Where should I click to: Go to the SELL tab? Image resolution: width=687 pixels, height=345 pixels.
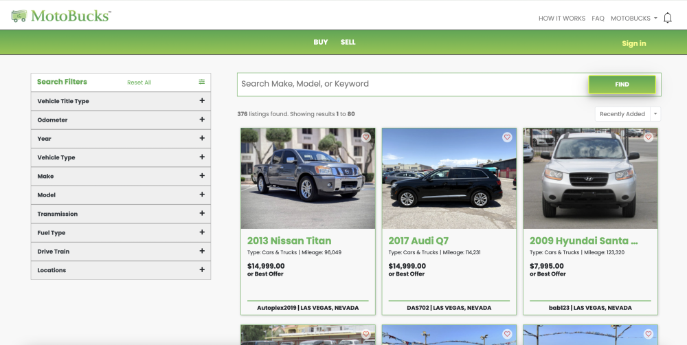348,42
